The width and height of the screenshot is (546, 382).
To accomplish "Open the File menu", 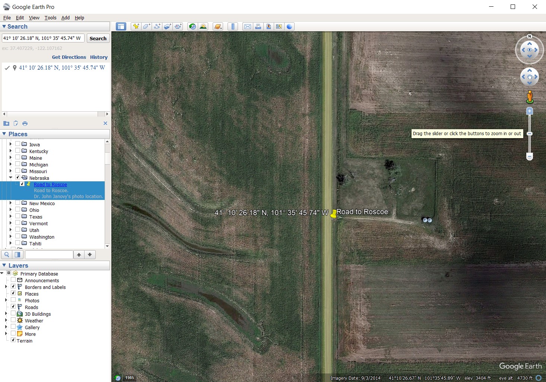I will [7, 17].
